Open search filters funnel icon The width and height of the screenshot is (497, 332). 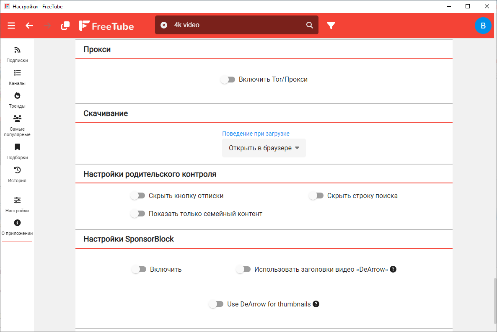[x=331, y=26]
